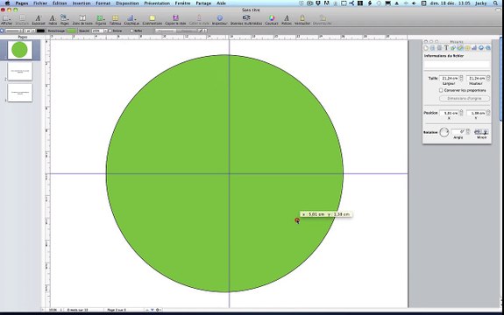504x315 pixels.
Task: Adjust the Position X stepper
Action: 461,113
